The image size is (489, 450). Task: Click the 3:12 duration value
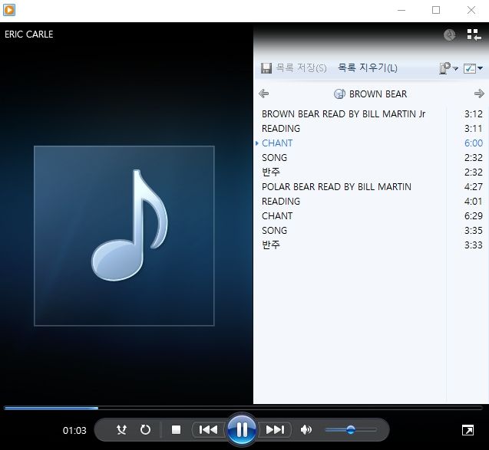[x=473, y=114]
